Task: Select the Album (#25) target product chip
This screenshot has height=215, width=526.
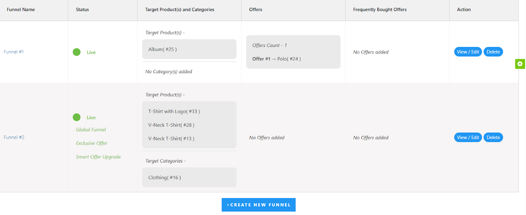Action: pos(189,49)
